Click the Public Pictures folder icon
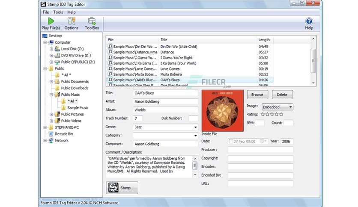Viewport: 358px width, 207px height. pyautogui.click(x=57, y=114)
